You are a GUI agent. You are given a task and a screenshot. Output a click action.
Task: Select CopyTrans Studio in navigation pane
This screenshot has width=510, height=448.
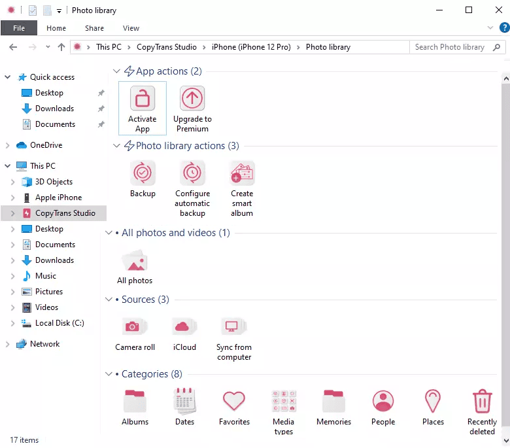pos(54,213)
